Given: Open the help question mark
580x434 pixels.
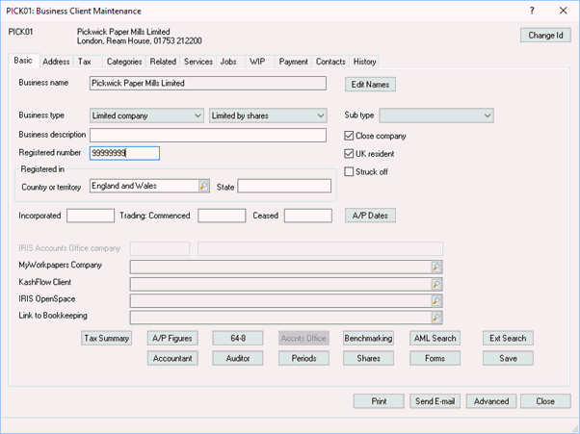Looking at the screenshot, I should pyautogui.click(x=532, y=11).
